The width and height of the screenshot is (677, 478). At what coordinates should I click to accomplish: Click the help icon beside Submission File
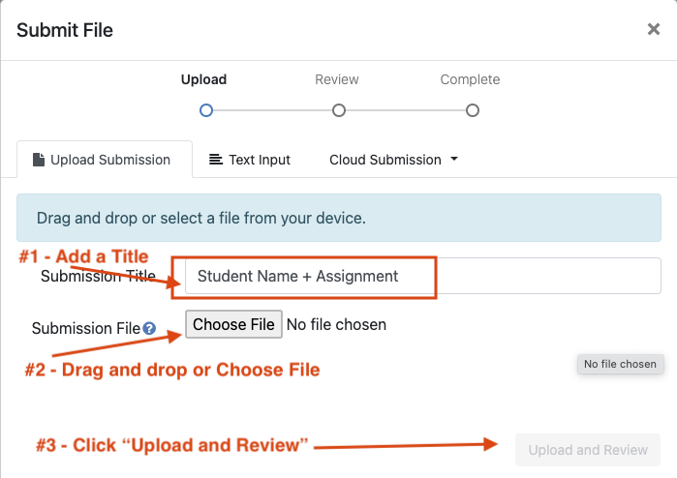(149, 329)
